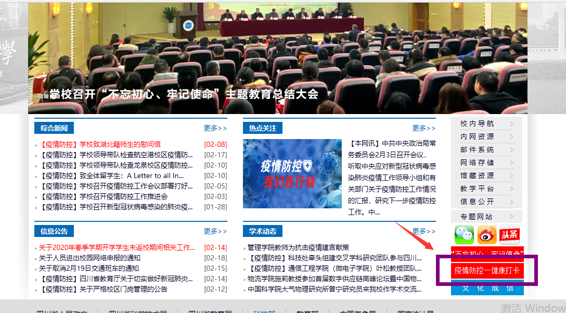Click the date [02-17] in 综合新闻
This screenshot has height=313, width=566.
pos(215,155)
